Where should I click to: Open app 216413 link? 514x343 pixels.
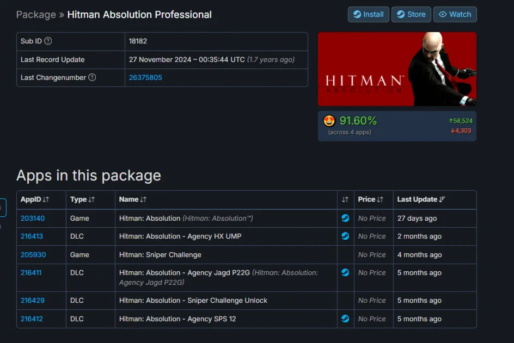pyautogui.click(x=32, y=236)
